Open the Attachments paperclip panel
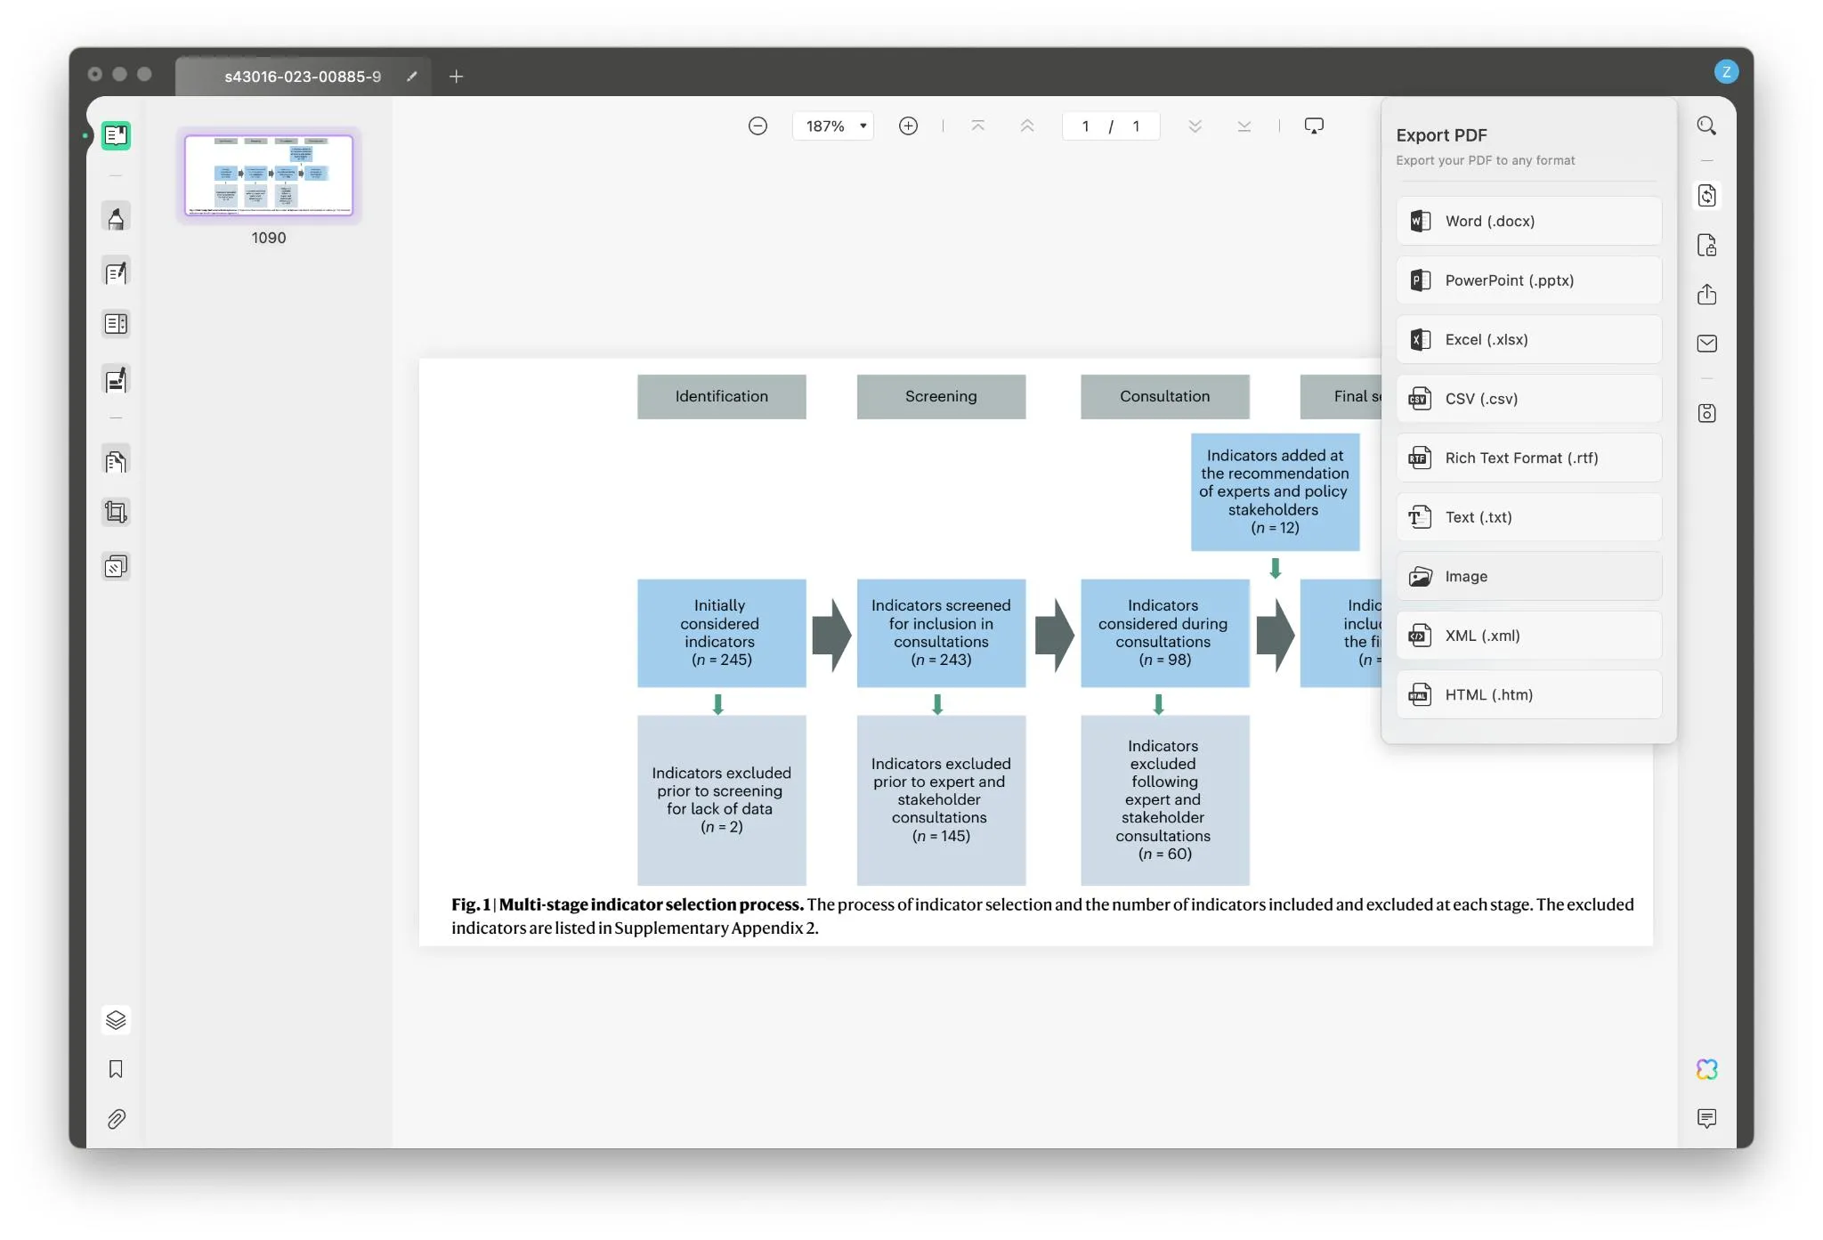1823x1240 pixels. click(116, 1119)
